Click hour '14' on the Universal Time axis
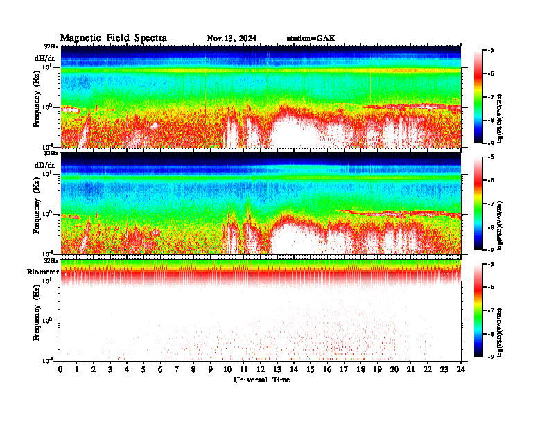Image resolution: width=549 pixels, height=424 pixels. [x=294, y=370]
